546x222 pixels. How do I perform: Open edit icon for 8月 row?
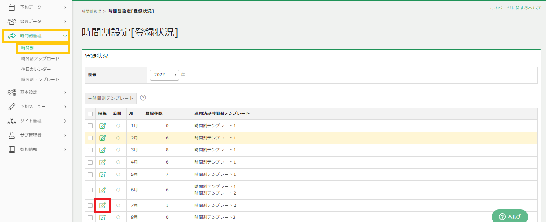pos(103,218)
